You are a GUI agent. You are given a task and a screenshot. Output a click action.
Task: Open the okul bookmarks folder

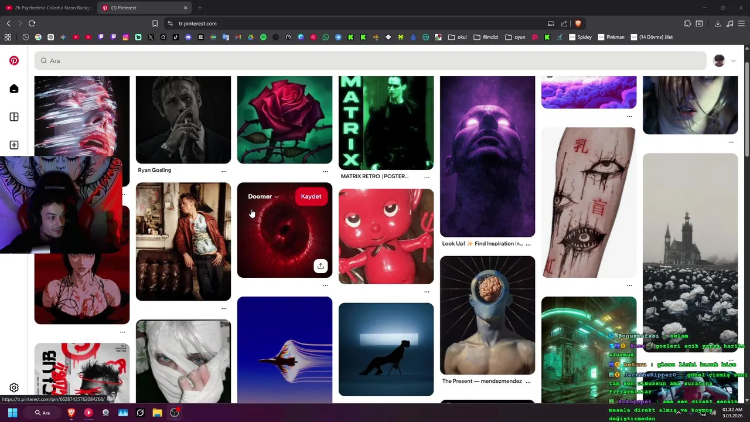pos(457,37)
